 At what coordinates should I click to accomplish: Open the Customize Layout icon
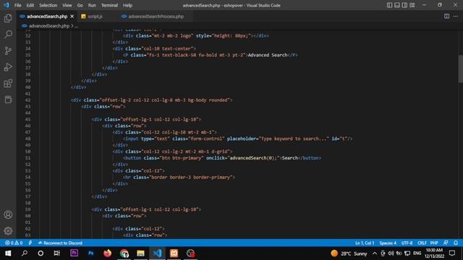point(412,5)
